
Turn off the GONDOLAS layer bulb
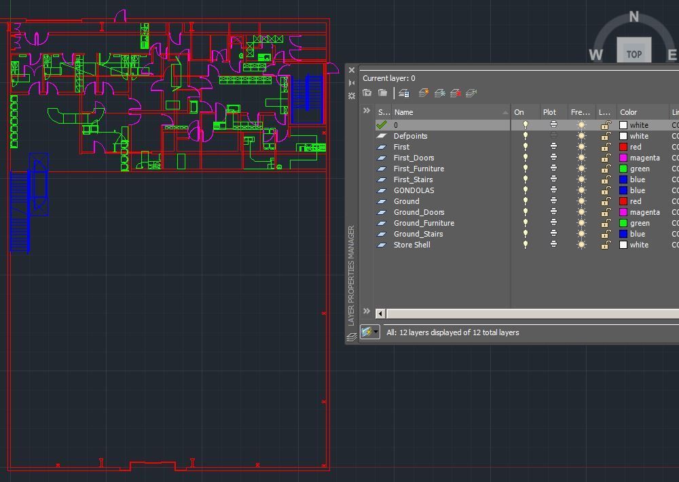click(x=526, y=190)
